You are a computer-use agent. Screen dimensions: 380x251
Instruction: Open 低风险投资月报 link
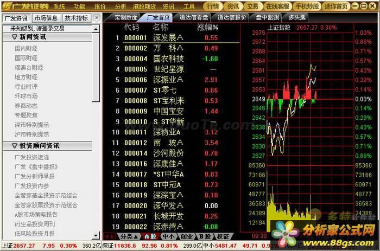(35, 234)
